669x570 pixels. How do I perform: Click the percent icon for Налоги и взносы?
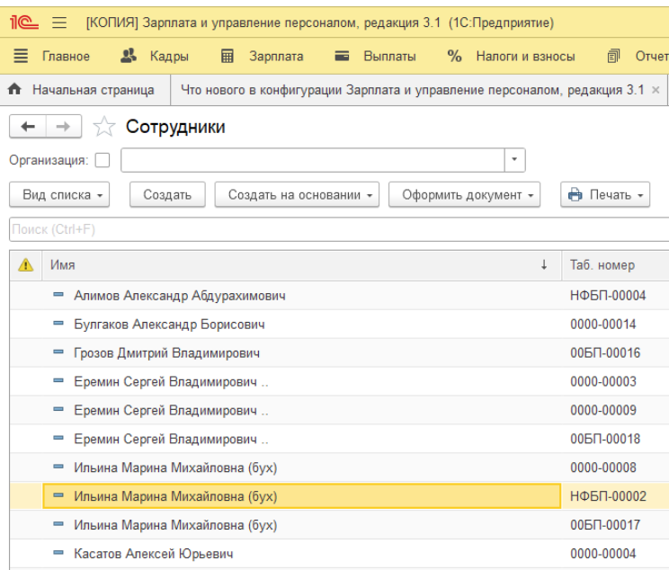tap(454, 56)
